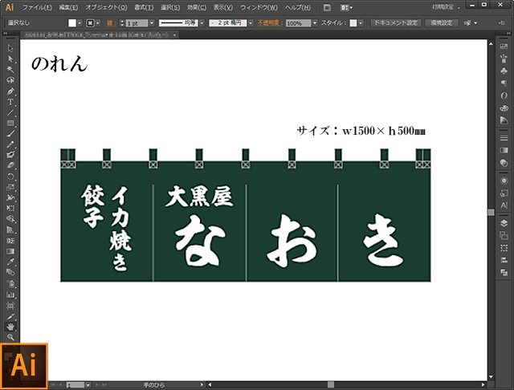This screenshot has width=514, height=390.
Task: Click the ドキュメント設定 button
Action: (395, 23)
